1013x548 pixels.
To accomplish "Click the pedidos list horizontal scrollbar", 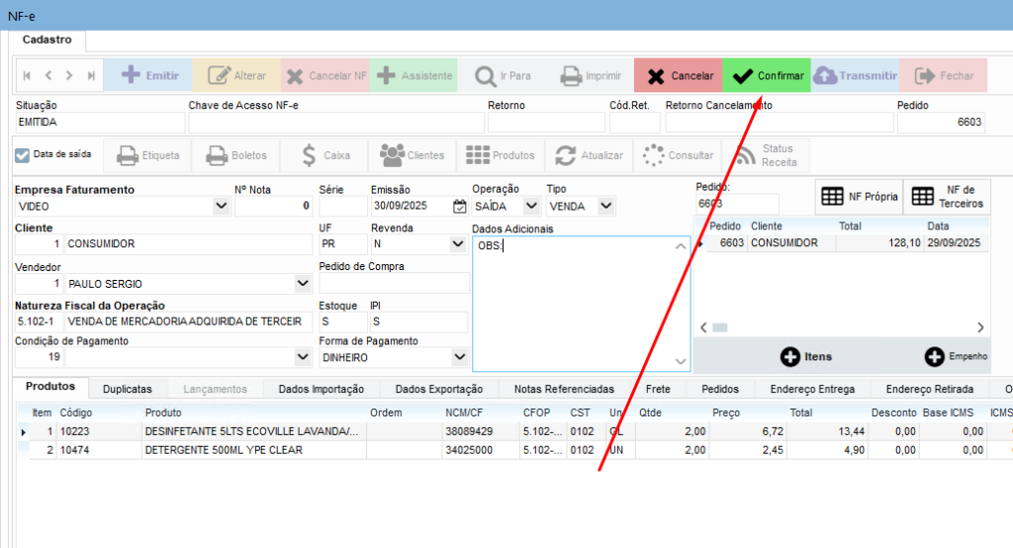I will (841, 327).
